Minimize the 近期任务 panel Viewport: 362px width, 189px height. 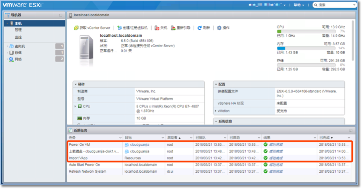(351, 131)
